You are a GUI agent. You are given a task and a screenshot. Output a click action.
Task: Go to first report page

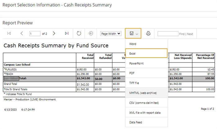click(x=9, y=34)
